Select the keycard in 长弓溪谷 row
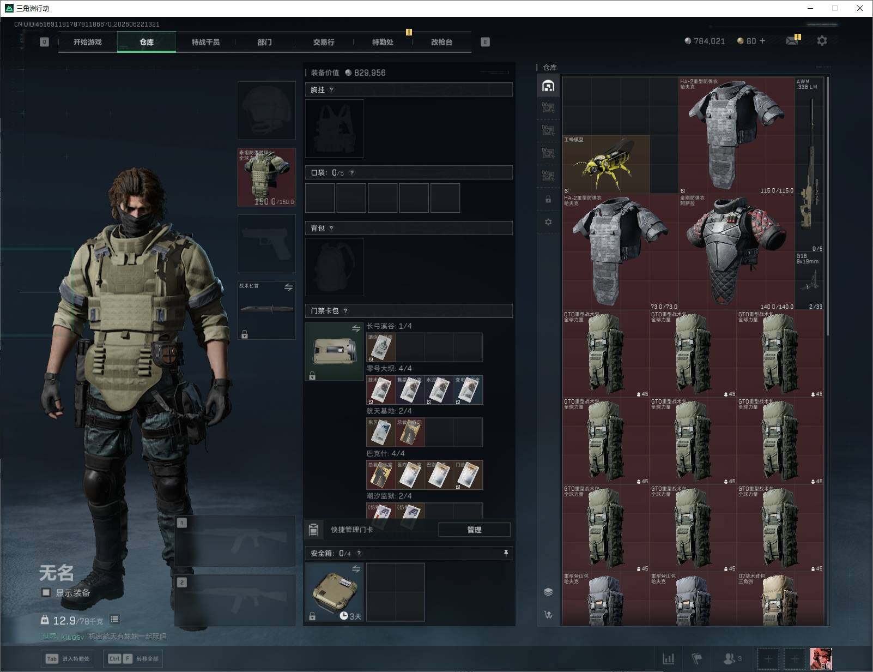The width and height of the screenshot is (873, 672). [381, 347]
